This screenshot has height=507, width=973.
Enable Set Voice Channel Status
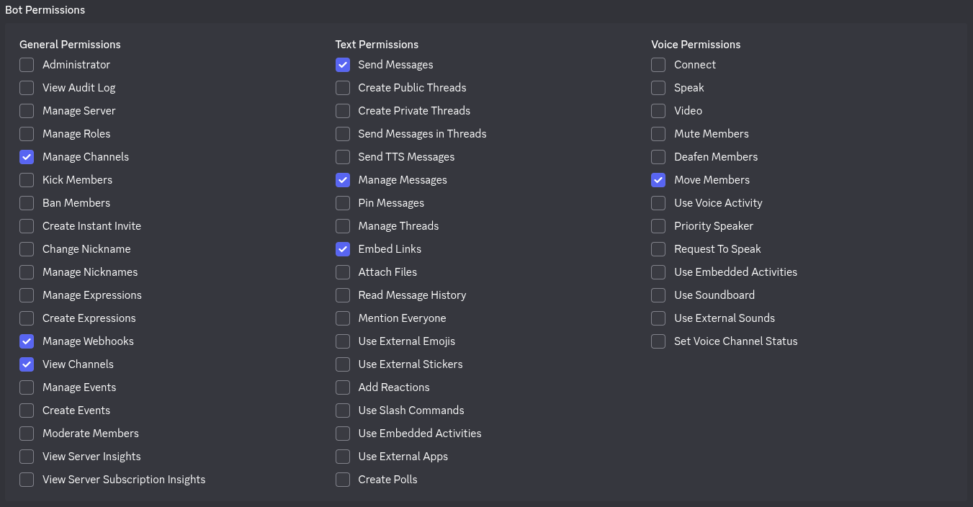tap(658, 341)
